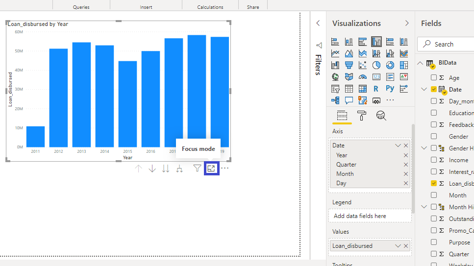Collapse the BIData table
Screen dimensions: 474x266
coord(420,63)
